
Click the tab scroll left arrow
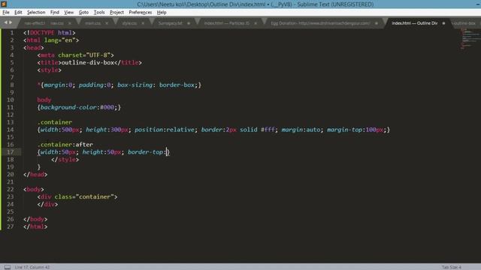(x=5, y=22)
